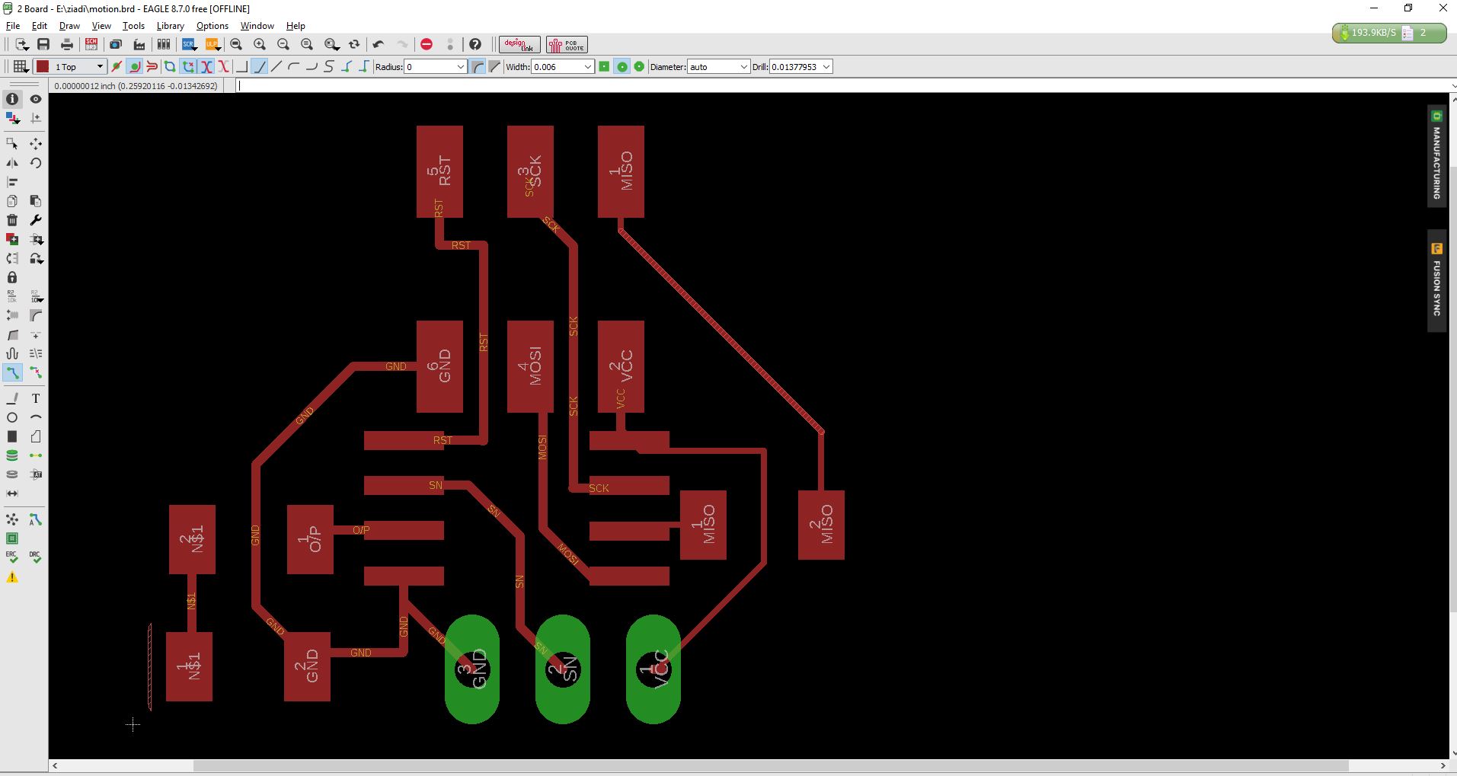Toggle the eye-shaped Show tool
This screenshot has height=776, width=1457.
click(x=35, y=99)
